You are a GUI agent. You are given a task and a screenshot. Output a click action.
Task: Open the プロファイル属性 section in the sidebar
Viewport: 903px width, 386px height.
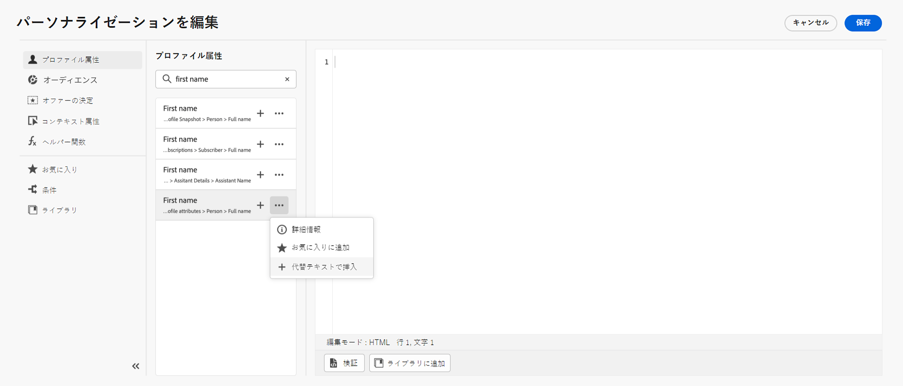click(x=70, y=60)
